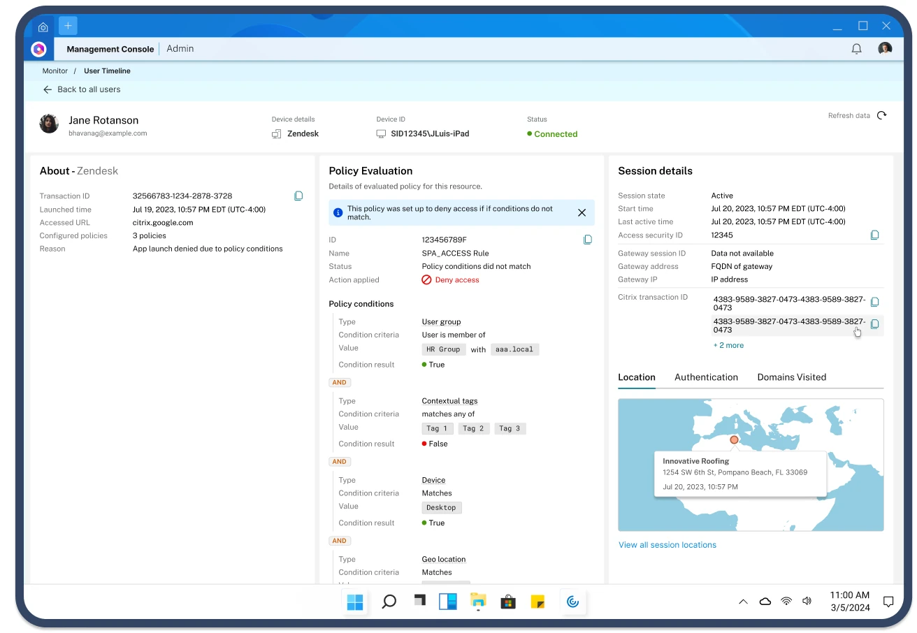Click the map location marker pin
The image size is (917, 633).
click(x=734, y=439)
